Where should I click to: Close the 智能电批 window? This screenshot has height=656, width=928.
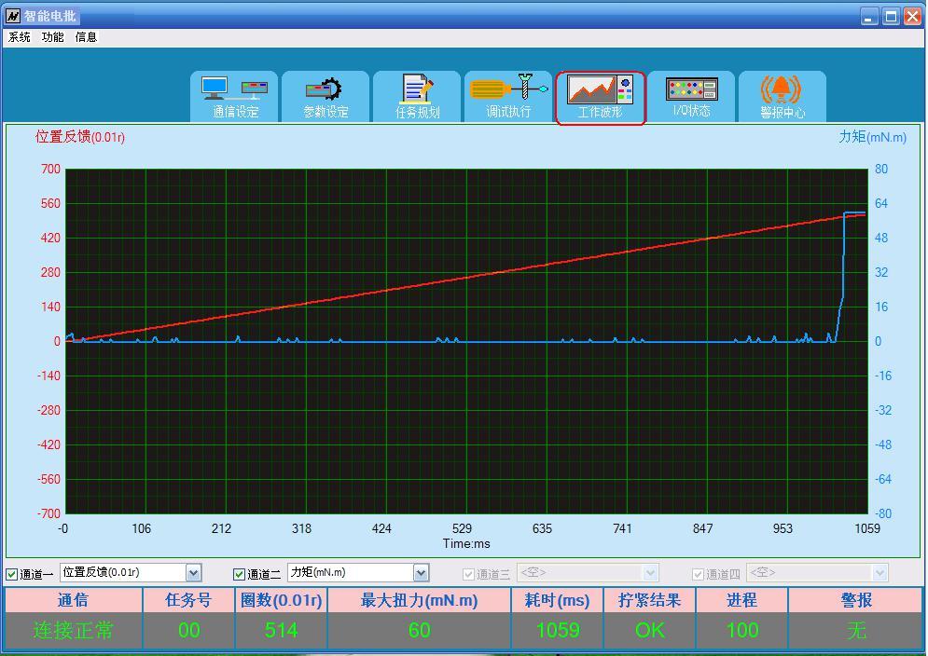click(913, 16)
